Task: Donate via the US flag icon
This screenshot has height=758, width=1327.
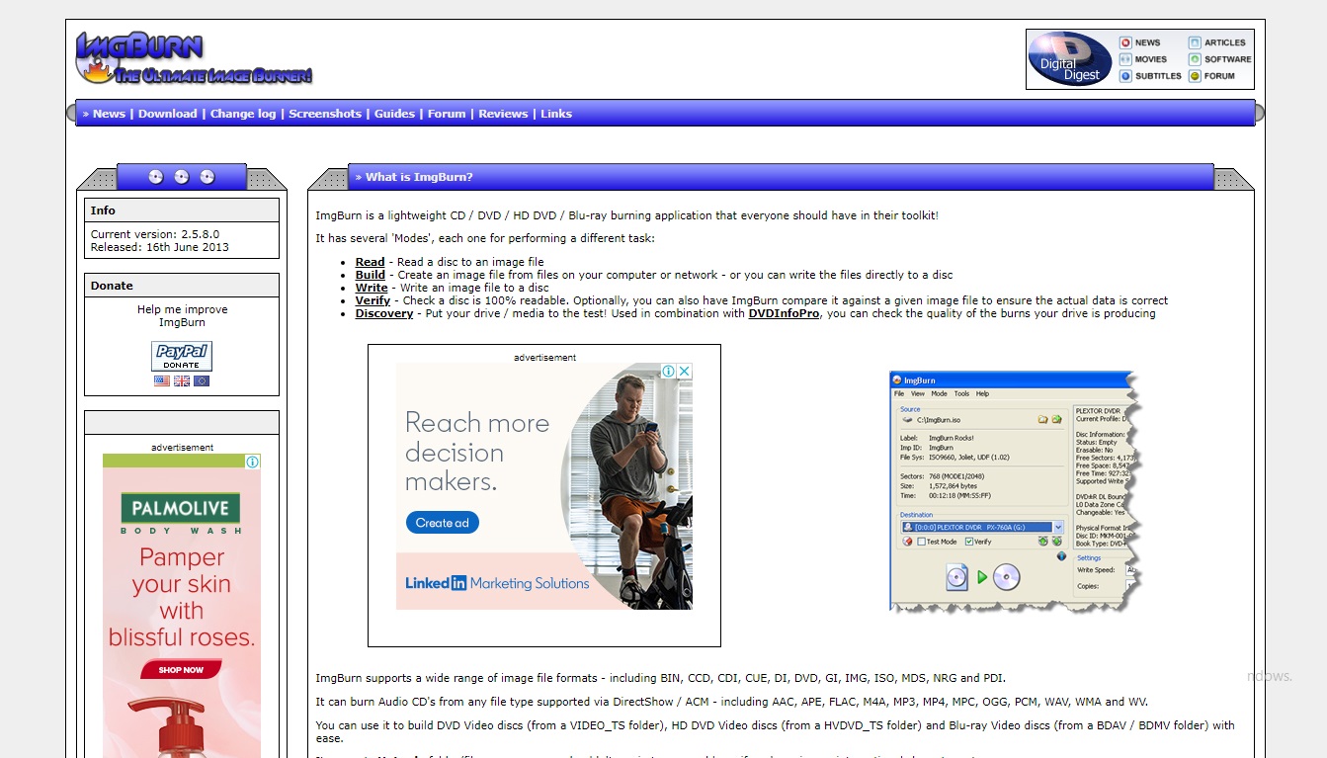Action: (x=162, y=380)
